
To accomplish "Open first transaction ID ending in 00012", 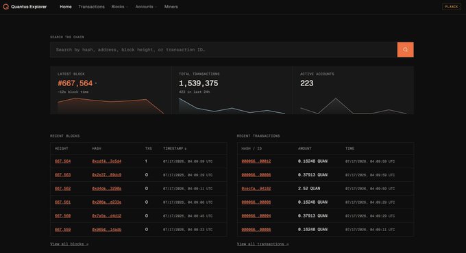I will tap(256, 161).
